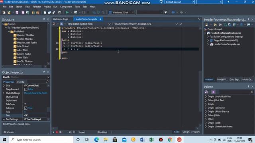The image size is (255, 143).
Task: Toggle the StaysPressed checkbox
Action: [x=25, y=89]
